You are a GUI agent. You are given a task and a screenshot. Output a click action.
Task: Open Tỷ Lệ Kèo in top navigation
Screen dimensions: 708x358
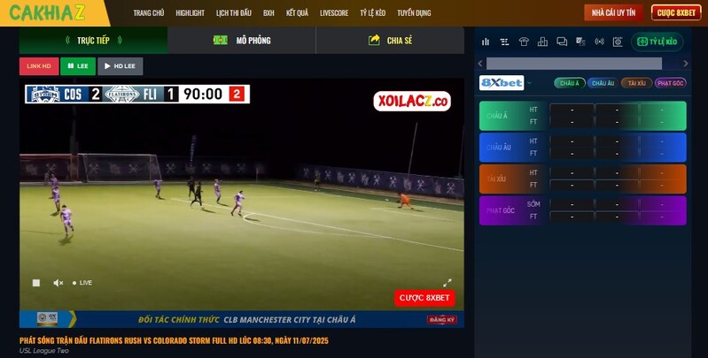click(372, 12)
